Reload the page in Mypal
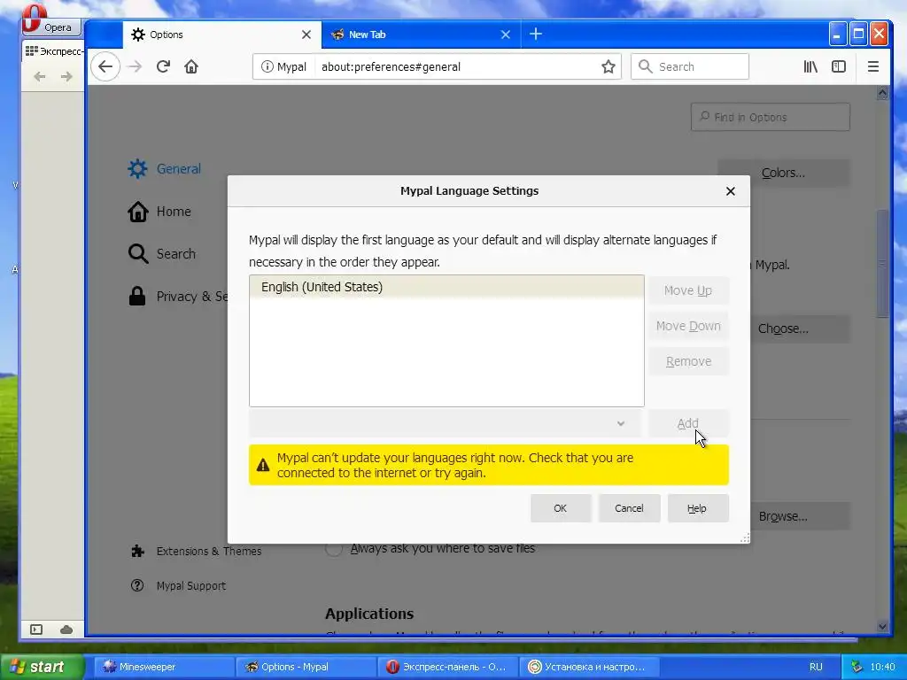This screenshot has width=907, height=680. pyautogui.click(x=163, y=66)
